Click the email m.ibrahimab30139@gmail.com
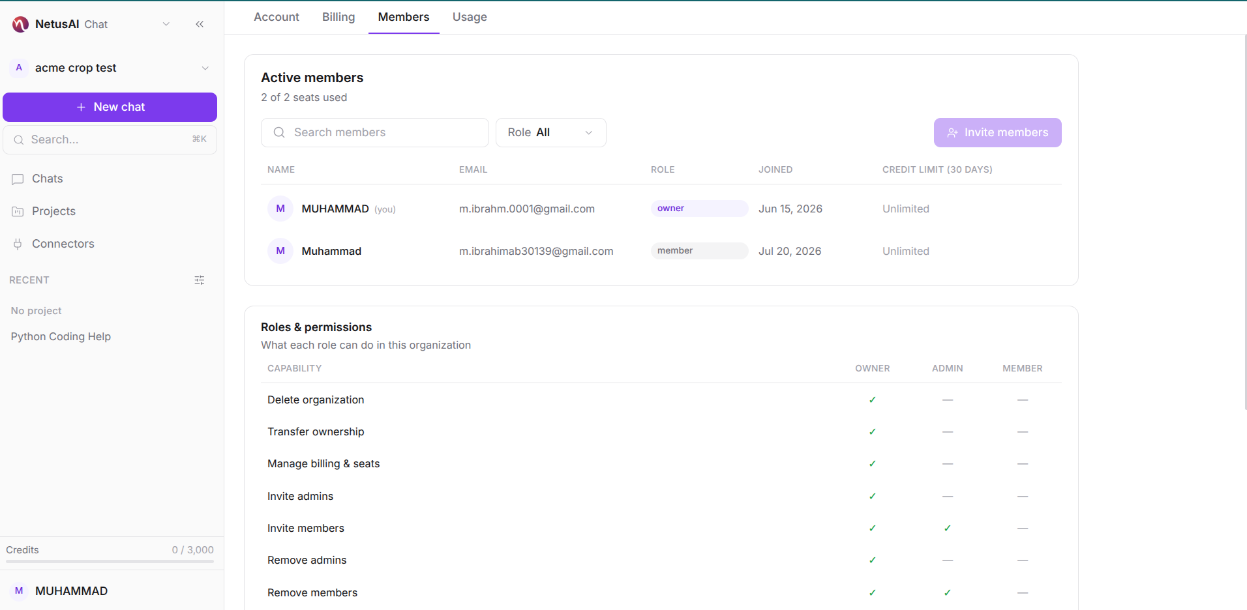Viewport: 1247px width, 610px height. [x=536, y=251]
